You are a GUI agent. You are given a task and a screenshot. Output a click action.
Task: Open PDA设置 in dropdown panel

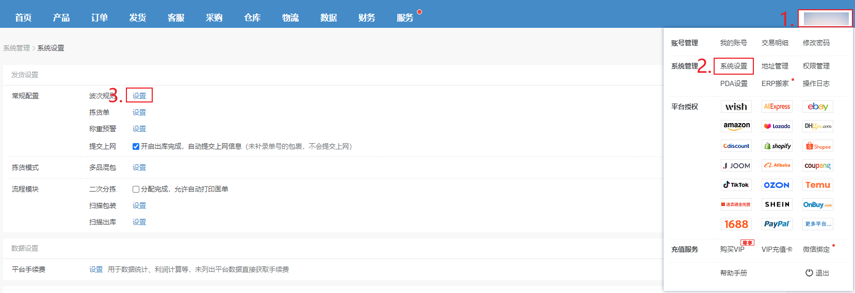734,83
